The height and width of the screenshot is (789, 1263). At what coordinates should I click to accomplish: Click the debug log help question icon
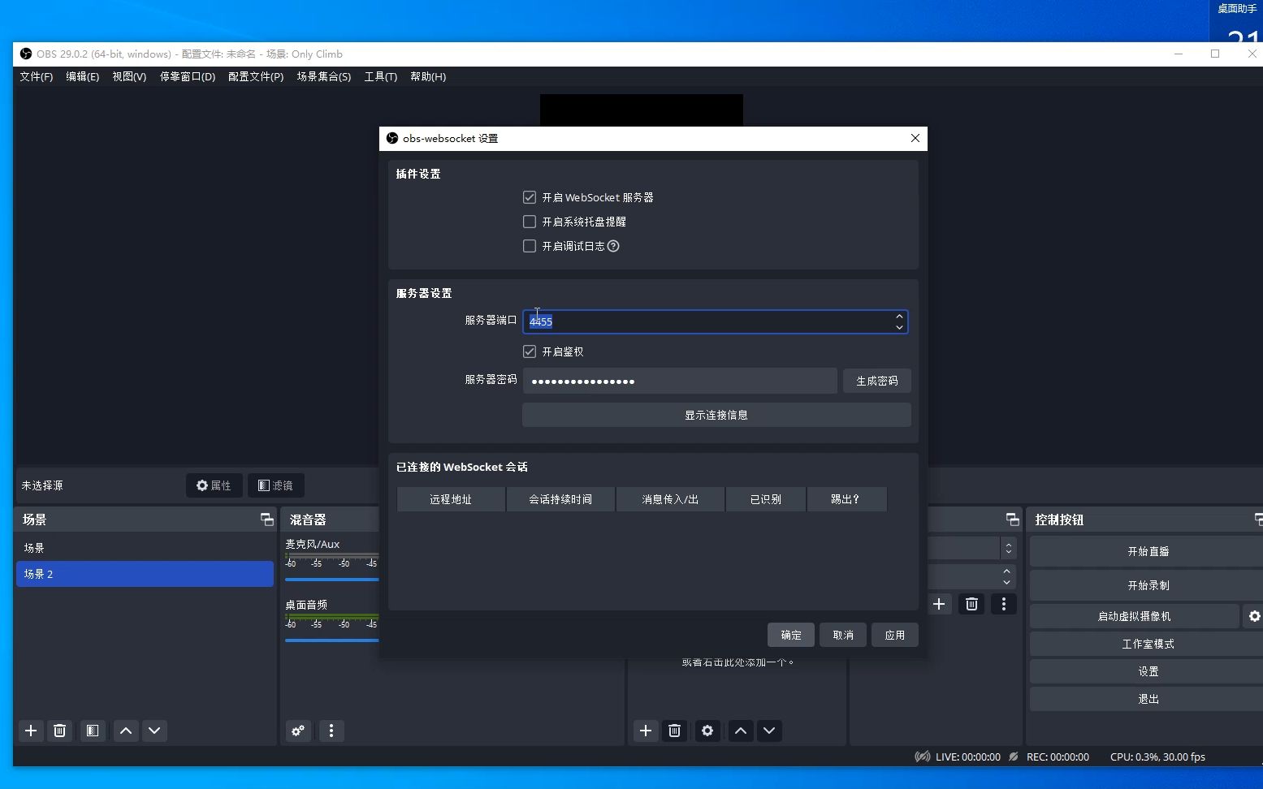click(x=613, y=246)
